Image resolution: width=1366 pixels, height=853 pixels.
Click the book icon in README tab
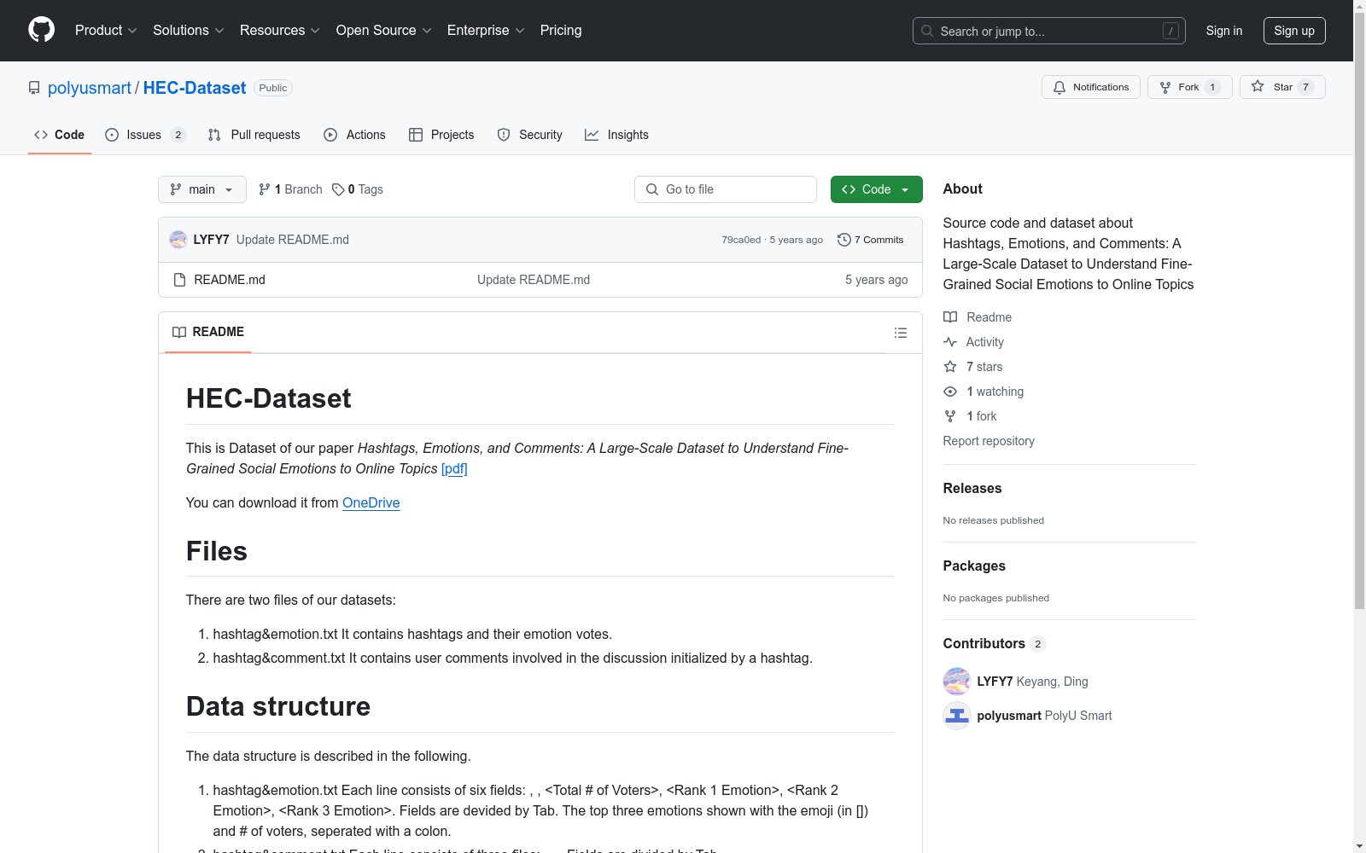[x=179, y=332]
